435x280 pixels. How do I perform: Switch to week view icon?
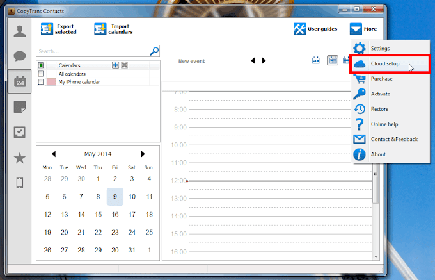333,60
